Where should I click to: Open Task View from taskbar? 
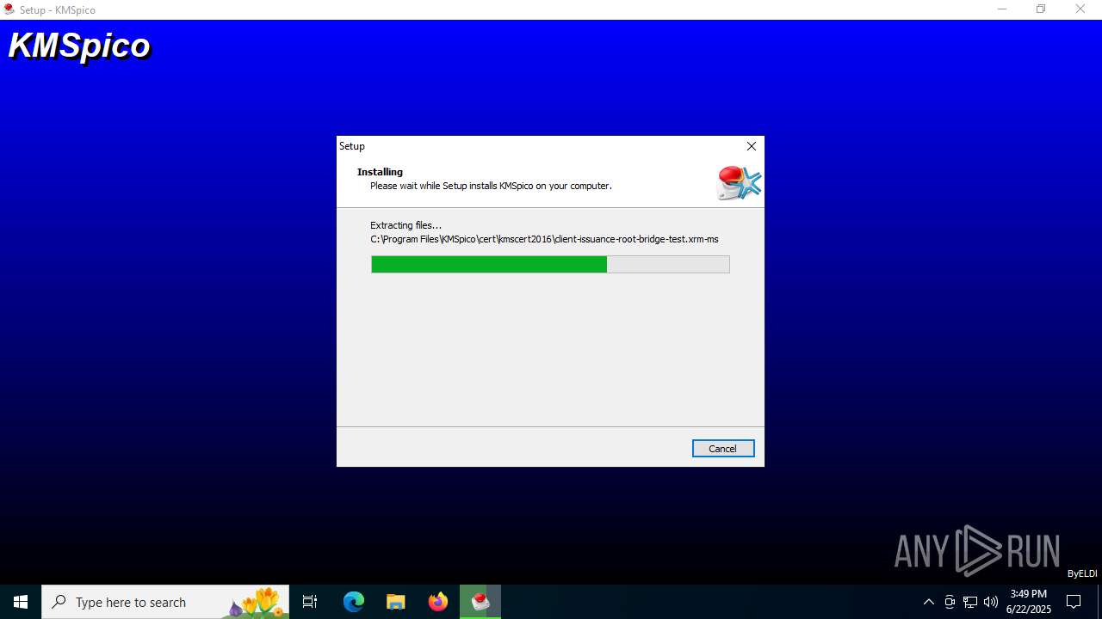pos(310,602)
